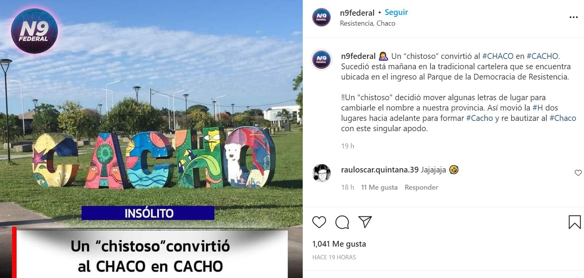584x278 pixels.
Task: View the 1,041 Me gusta likes list
Action: pos(339,244)
